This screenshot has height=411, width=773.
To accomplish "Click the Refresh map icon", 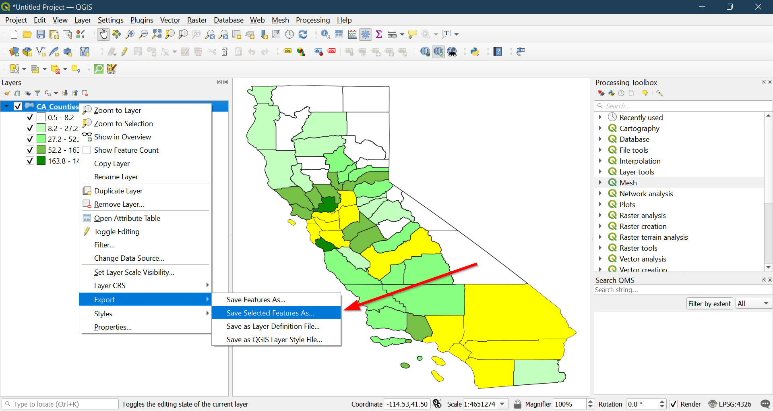I will coord(303,35).
